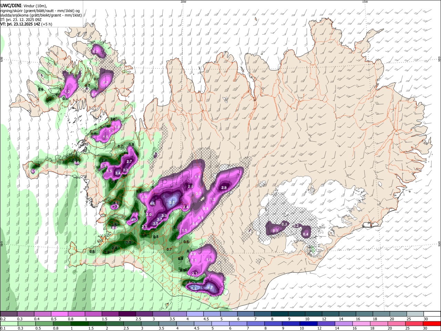Viewport: 441px width, 331px height.
Task: Select the light purple 14–16 rain legend swatch
Action: click(344, 323)
